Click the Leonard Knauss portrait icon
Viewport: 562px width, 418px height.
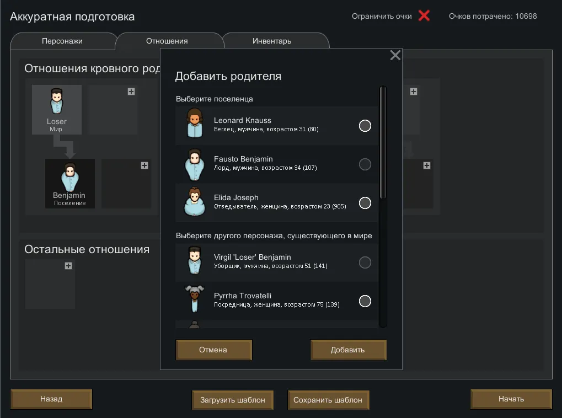click(x=194, y=124)
